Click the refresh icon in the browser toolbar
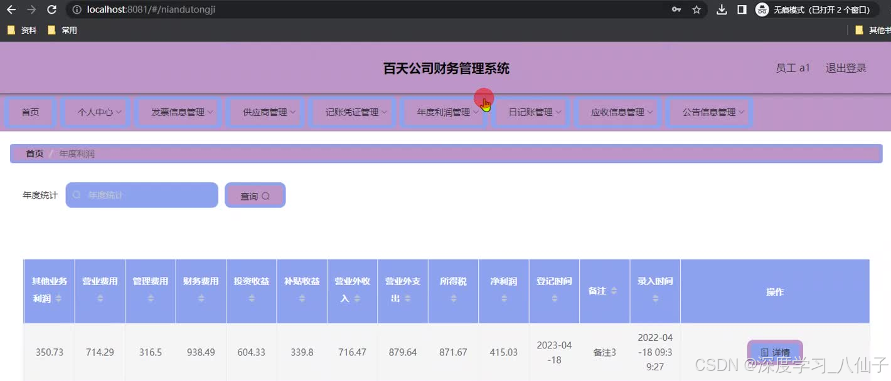This screenshot has height=381, width=891. coord(51,9)
